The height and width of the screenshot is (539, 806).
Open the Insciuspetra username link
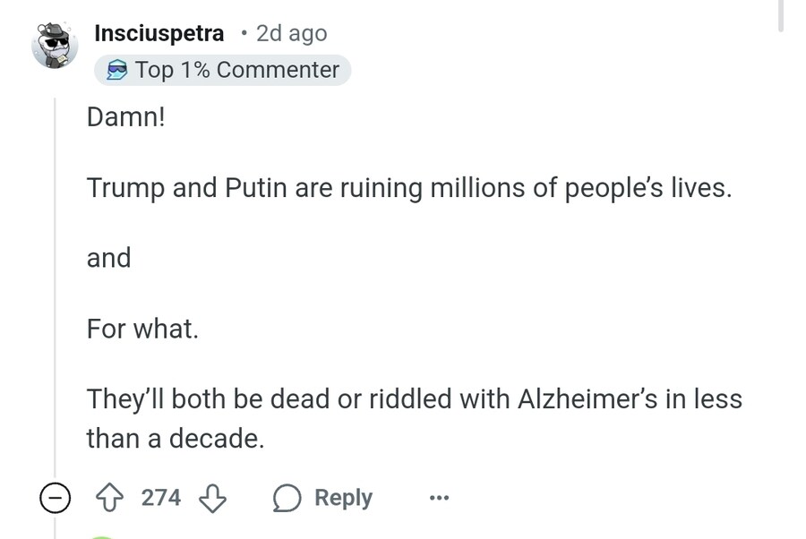159,33
